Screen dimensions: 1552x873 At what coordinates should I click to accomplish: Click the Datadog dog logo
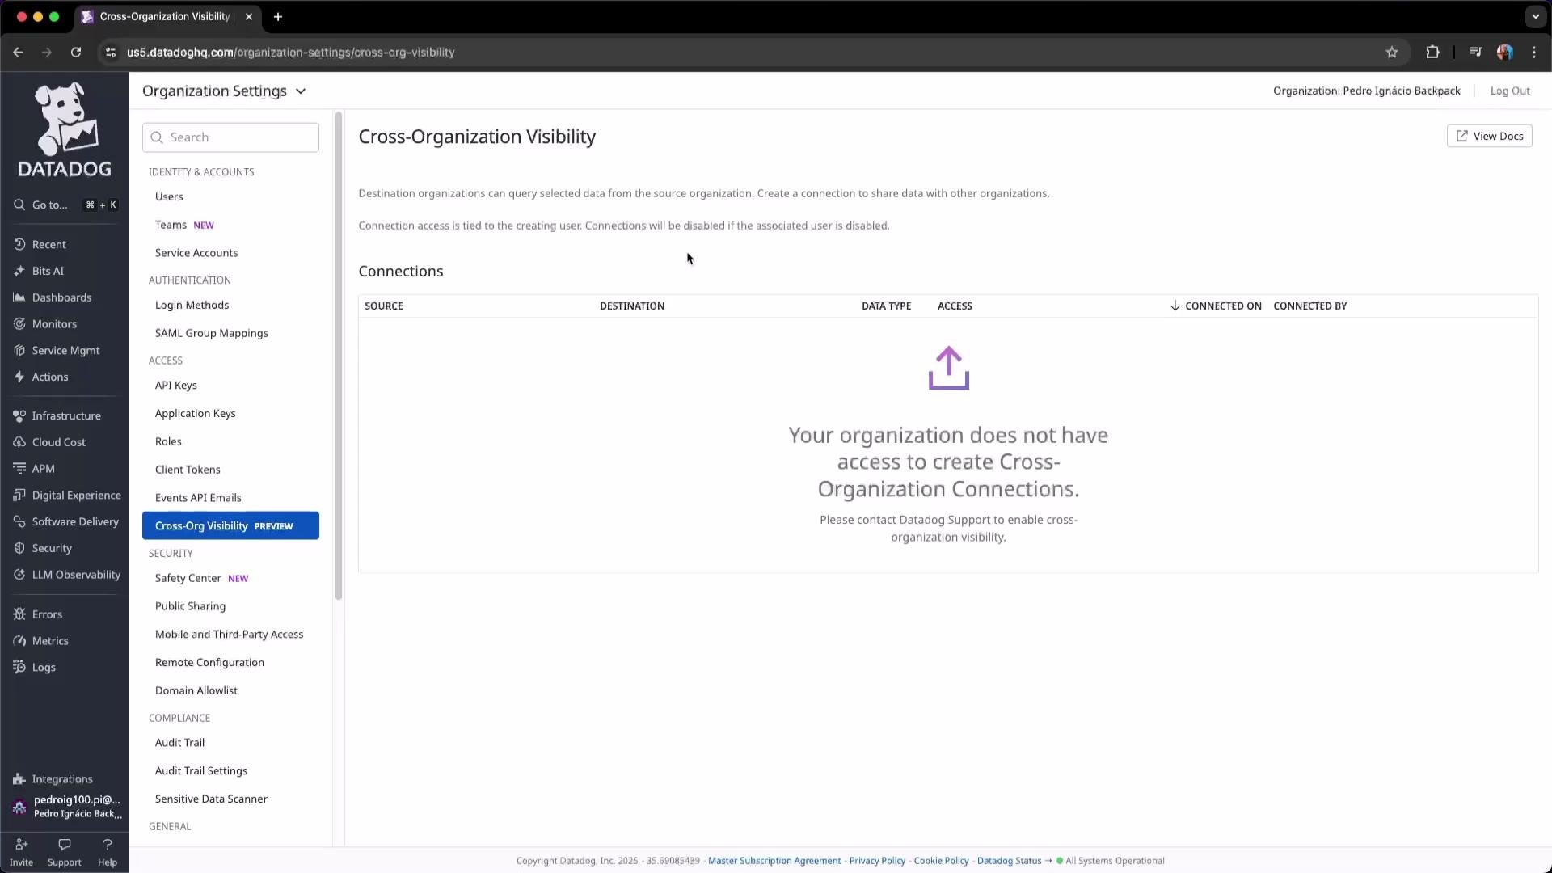65,129
